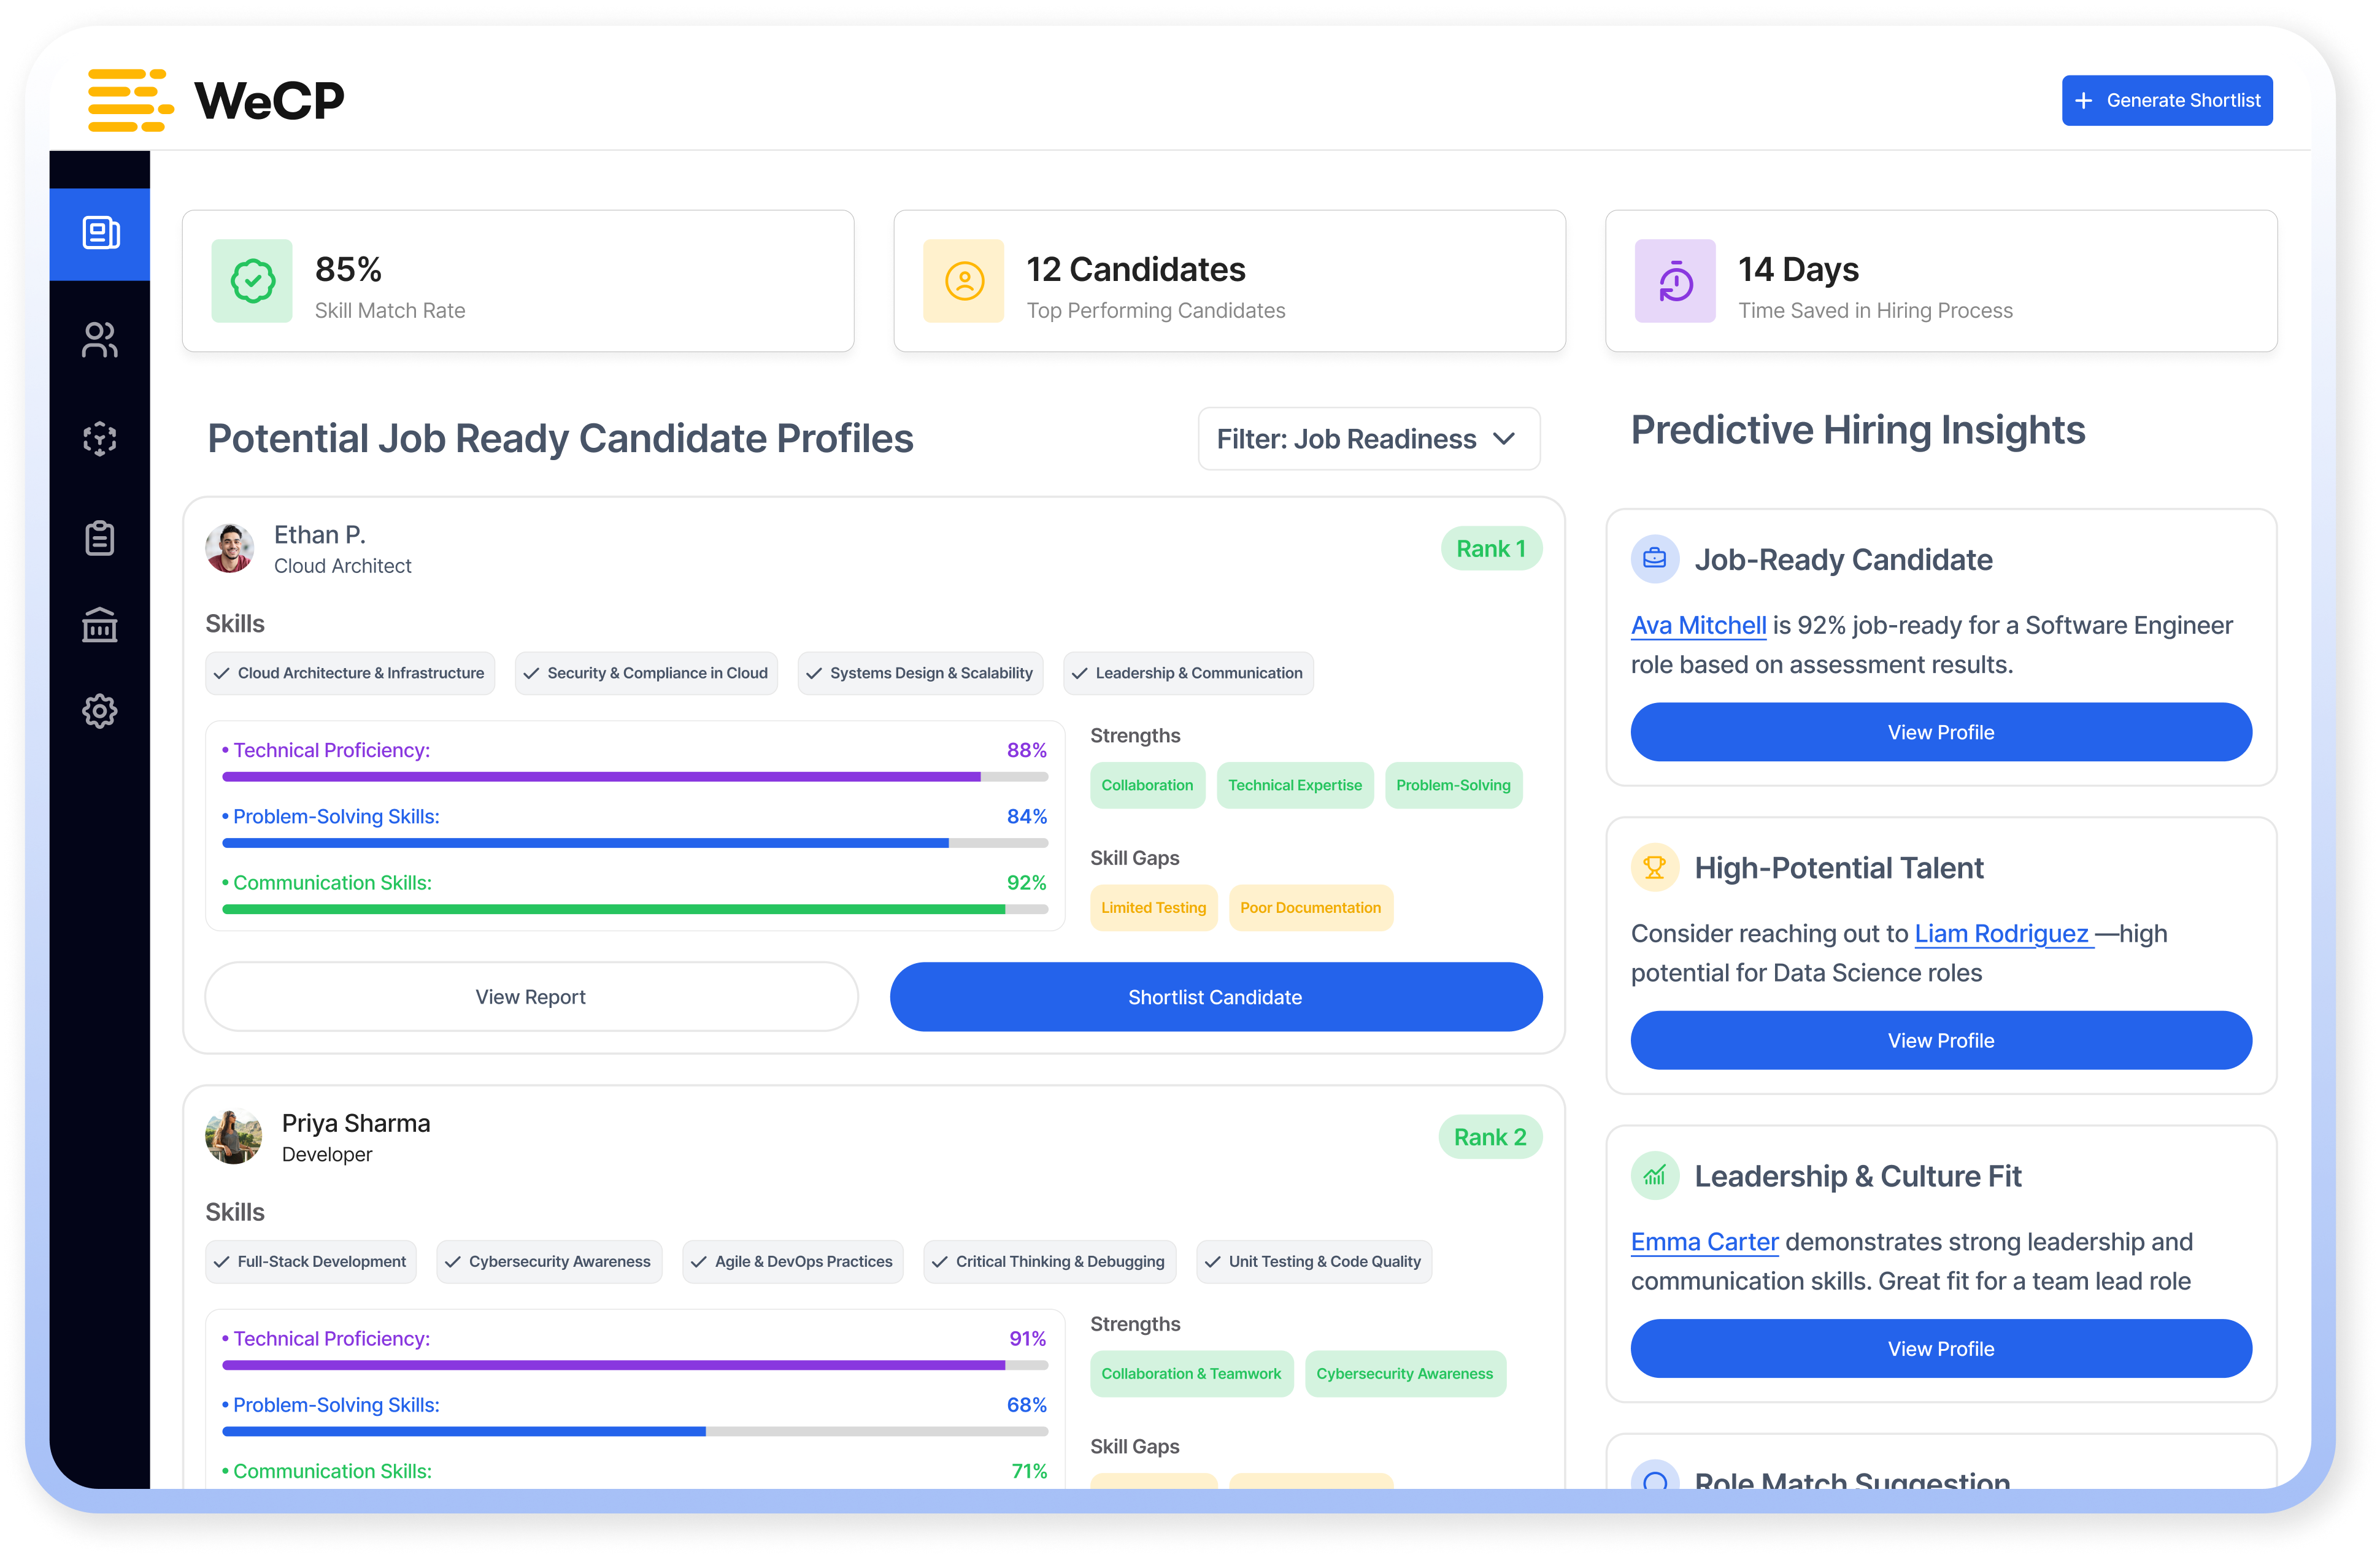Open the settings gear icon in sidebar
The height and width of the screenshot is (1557, 2380).
[100, 711]
